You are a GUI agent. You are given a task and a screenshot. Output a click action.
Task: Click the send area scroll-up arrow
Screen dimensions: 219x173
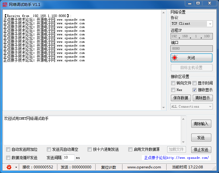pos(184,119)
